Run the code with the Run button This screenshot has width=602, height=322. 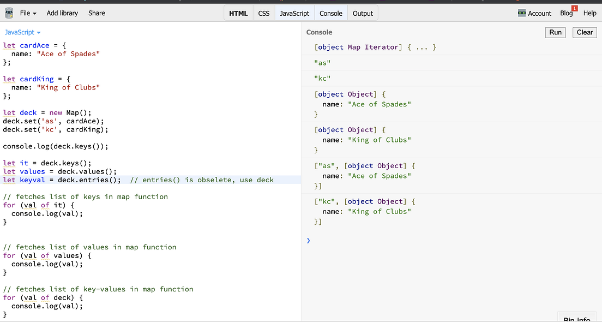[555, 32]
